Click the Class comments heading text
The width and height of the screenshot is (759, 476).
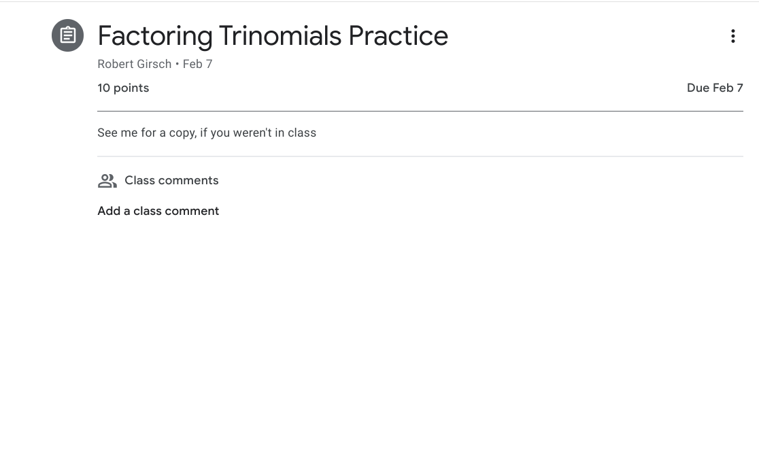tap(171, 180)
